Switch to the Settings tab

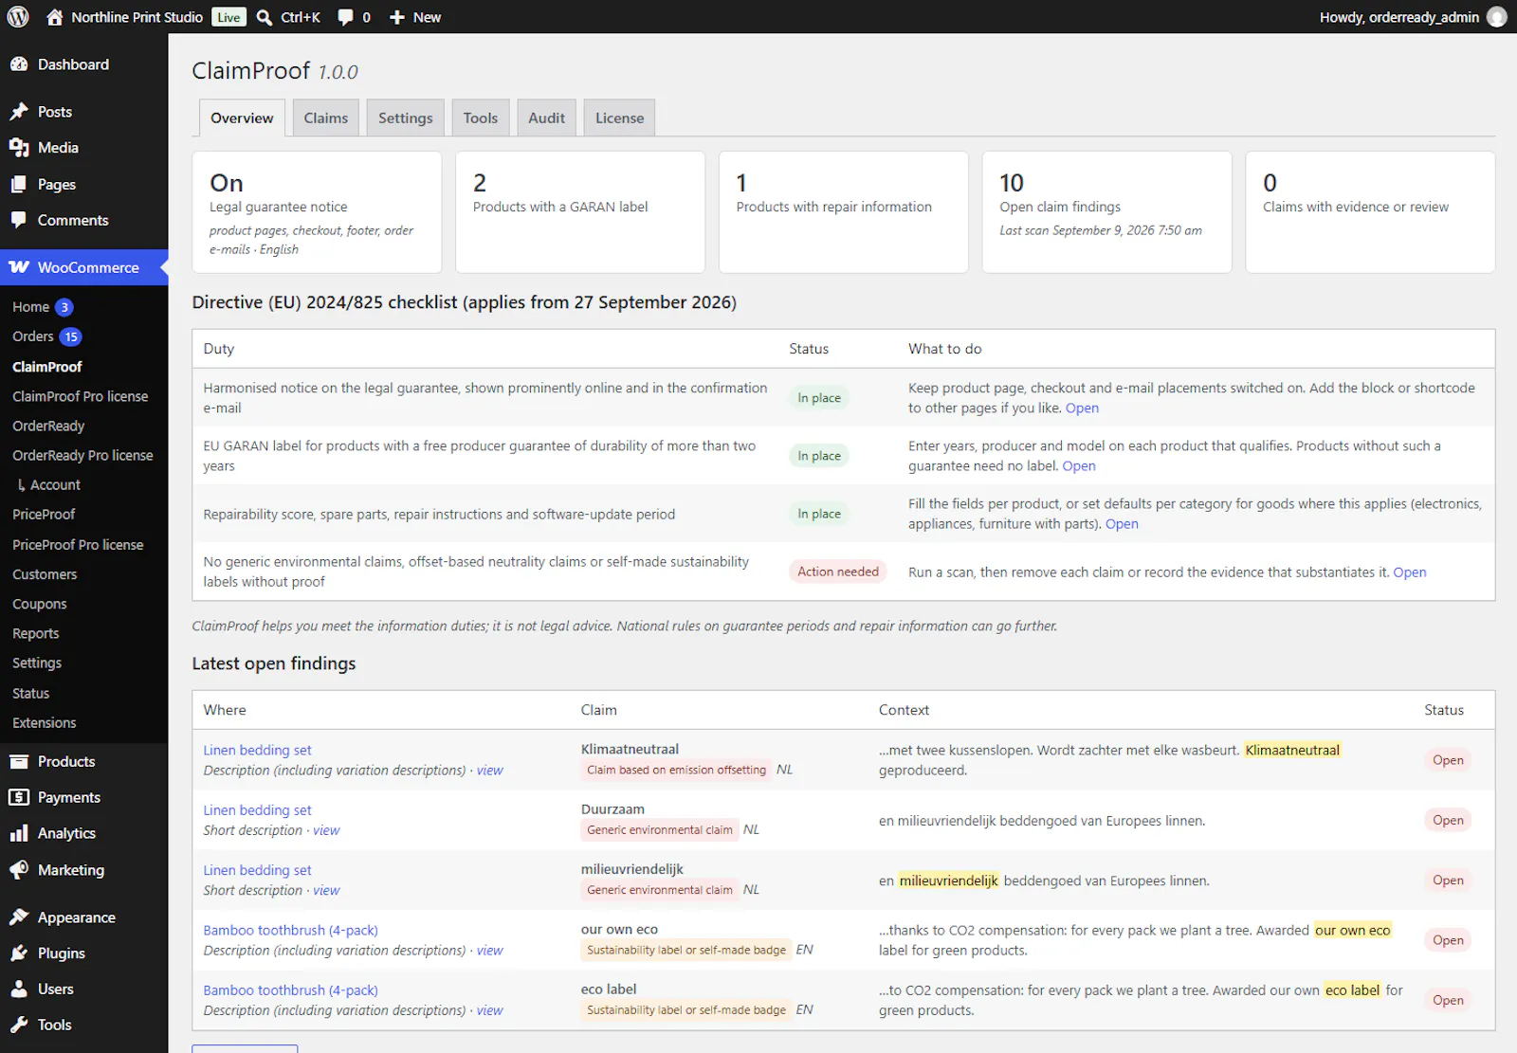click(405, 118)
